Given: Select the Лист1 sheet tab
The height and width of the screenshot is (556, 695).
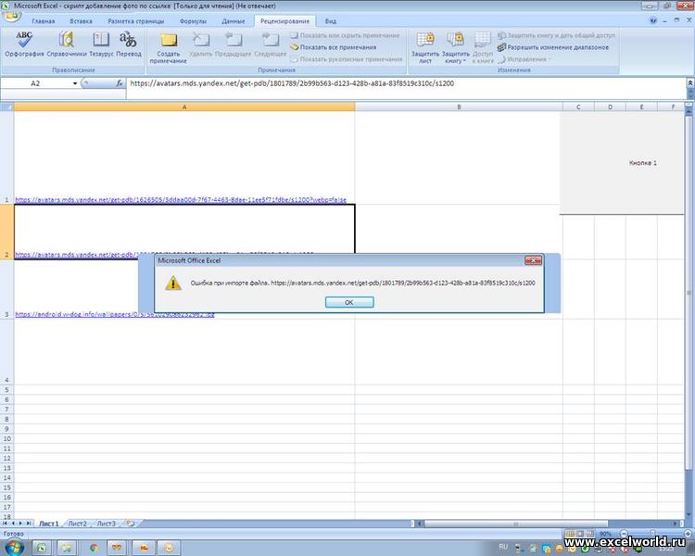Looking at the screenshot, I should tap(49, 524).
